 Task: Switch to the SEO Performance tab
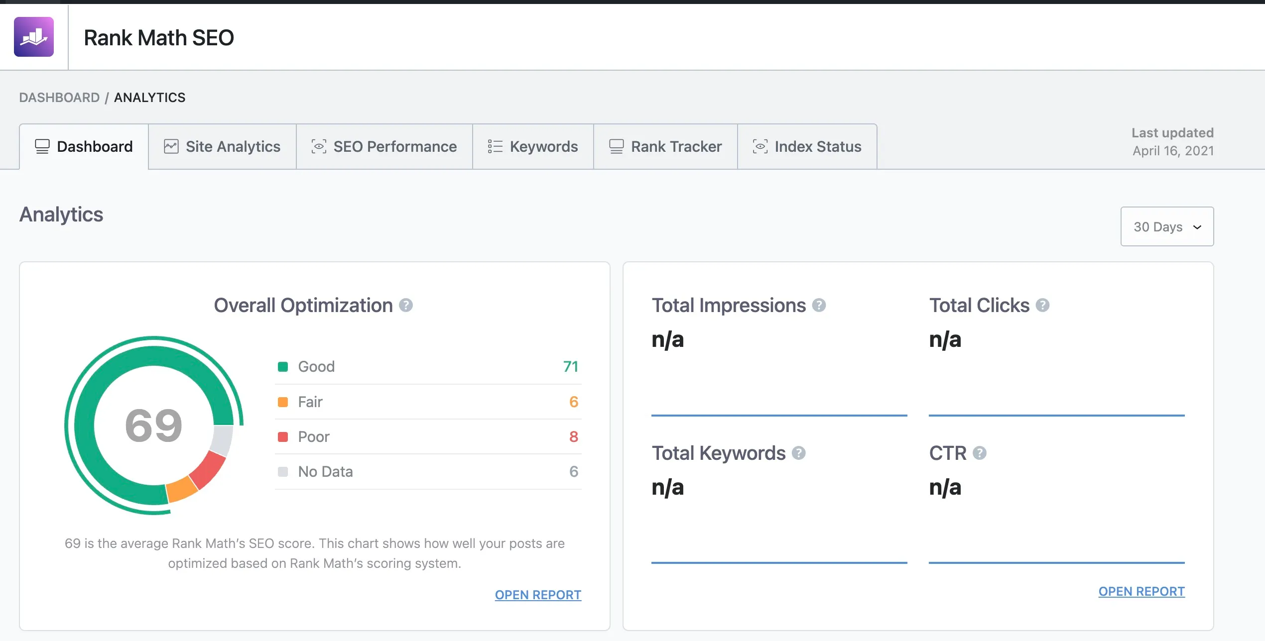(384, 146)
